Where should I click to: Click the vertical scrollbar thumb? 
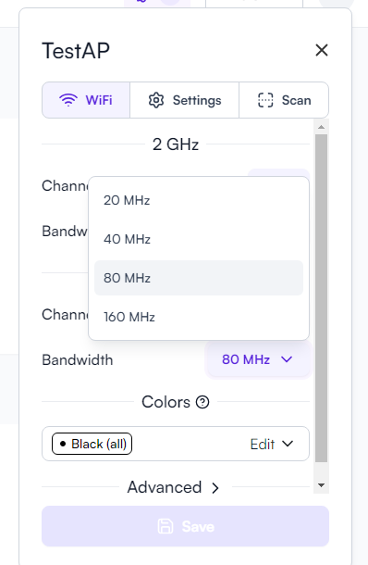(321, 298)
